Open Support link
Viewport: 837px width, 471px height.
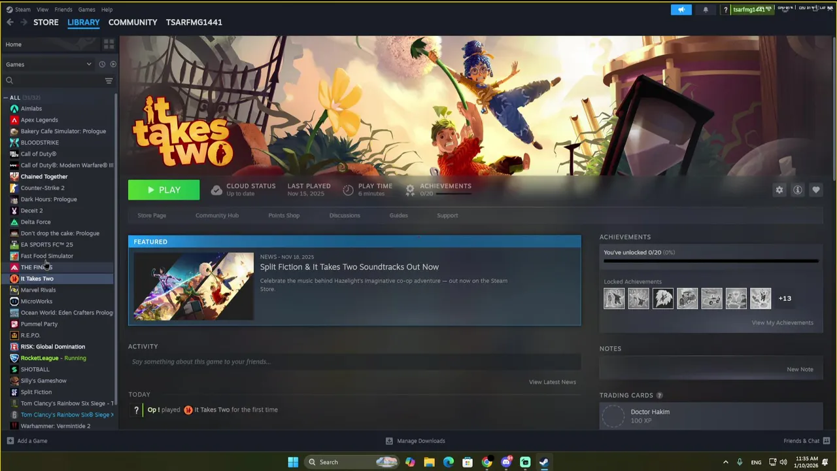coord(447,215)
